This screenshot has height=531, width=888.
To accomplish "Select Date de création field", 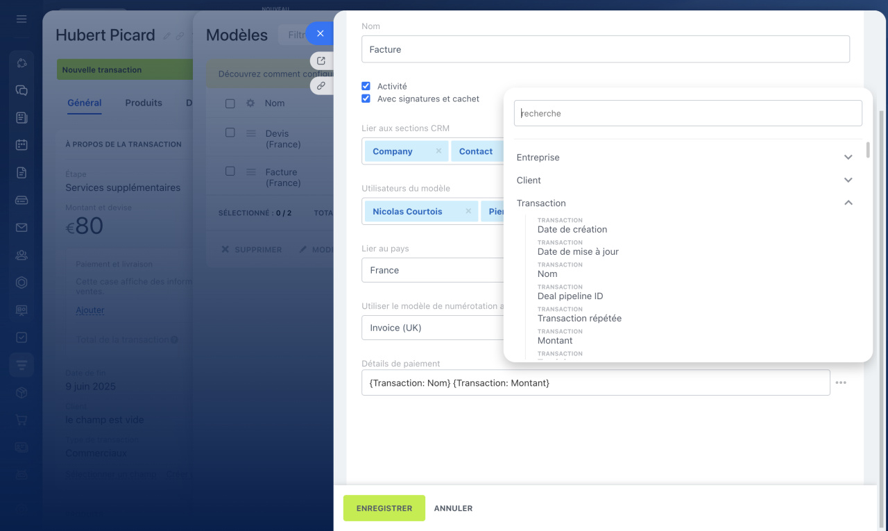I will coord(572,229).
